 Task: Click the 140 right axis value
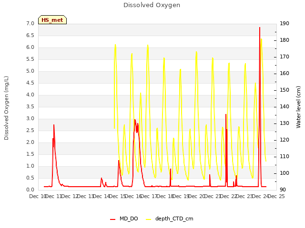(285, 106)
